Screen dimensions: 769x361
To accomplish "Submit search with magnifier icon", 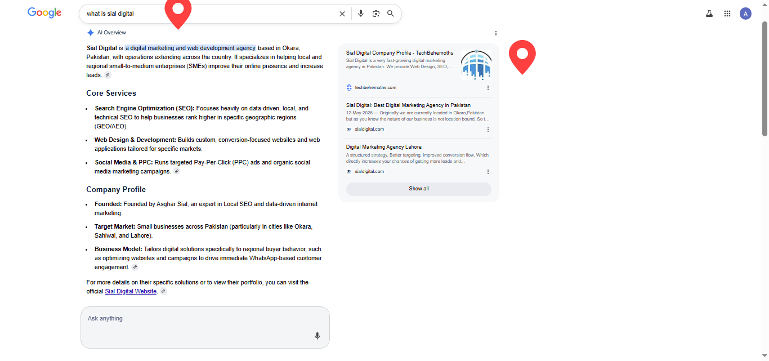I will tap(391, 14).
